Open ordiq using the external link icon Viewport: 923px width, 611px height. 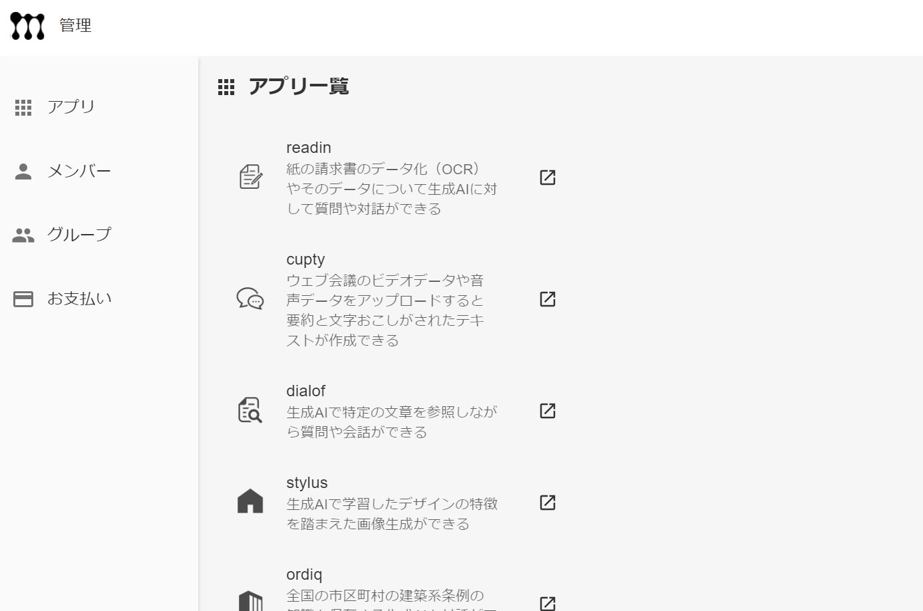tap(547, 602)
